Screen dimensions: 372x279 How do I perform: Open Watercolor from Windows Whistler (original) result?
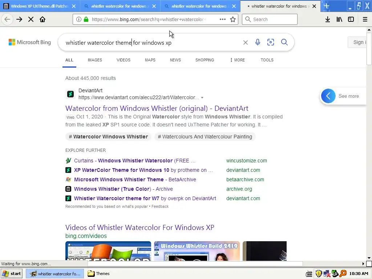coord(157,108)
